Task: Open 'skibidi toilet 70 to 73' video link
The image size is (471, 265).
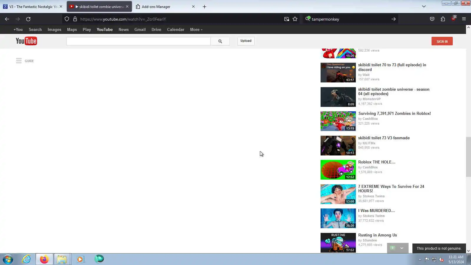Action: (x=392, y=67)
